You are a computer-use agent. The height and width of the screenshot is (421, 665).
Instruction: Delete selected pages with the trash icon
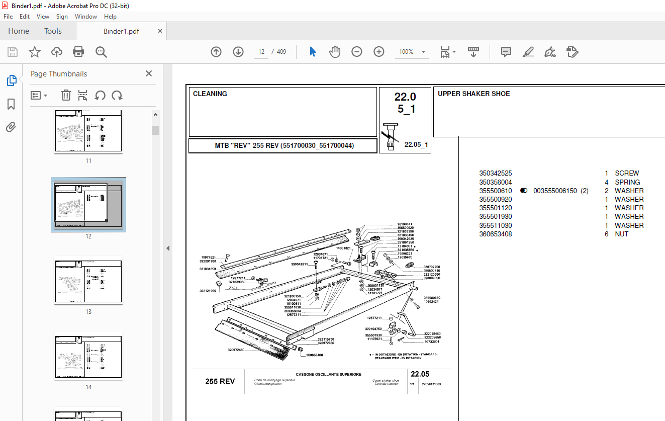pos(66,95)
